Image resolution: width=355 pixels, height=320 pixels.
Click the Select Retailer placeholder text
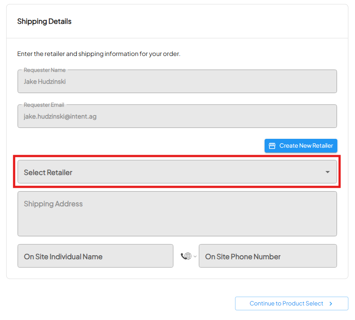tap(48, 172)
